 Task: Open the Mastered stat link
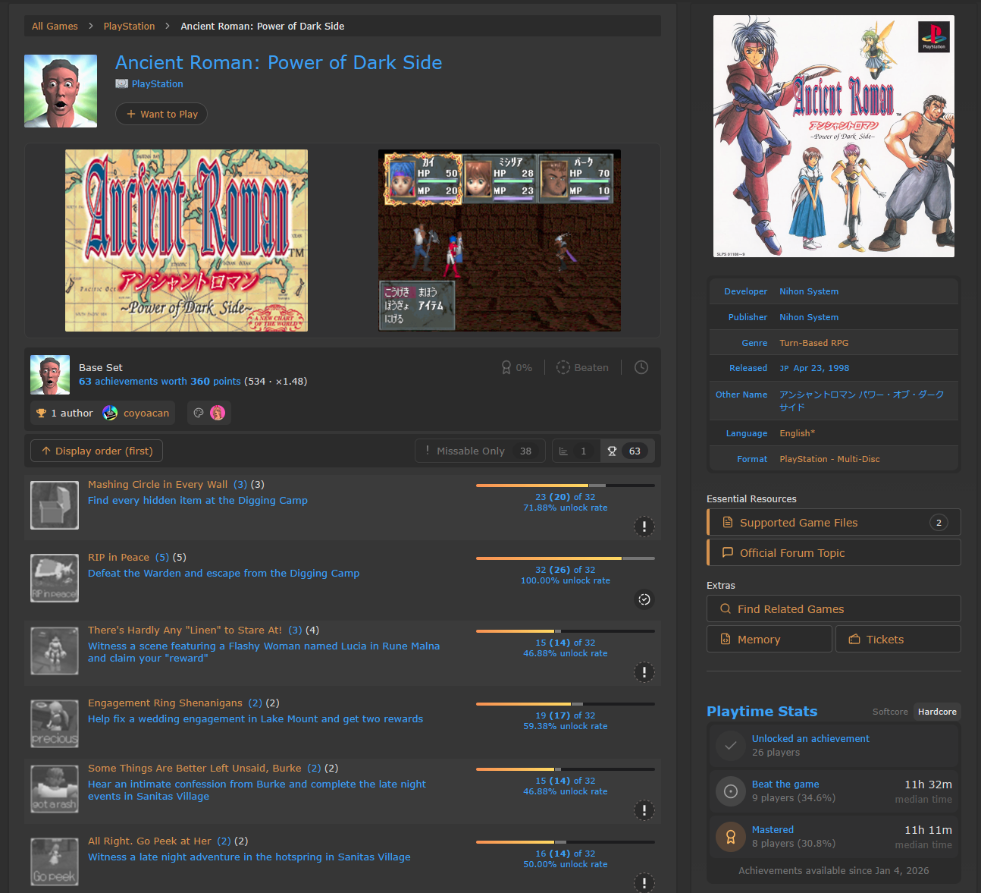click(773, 829)
